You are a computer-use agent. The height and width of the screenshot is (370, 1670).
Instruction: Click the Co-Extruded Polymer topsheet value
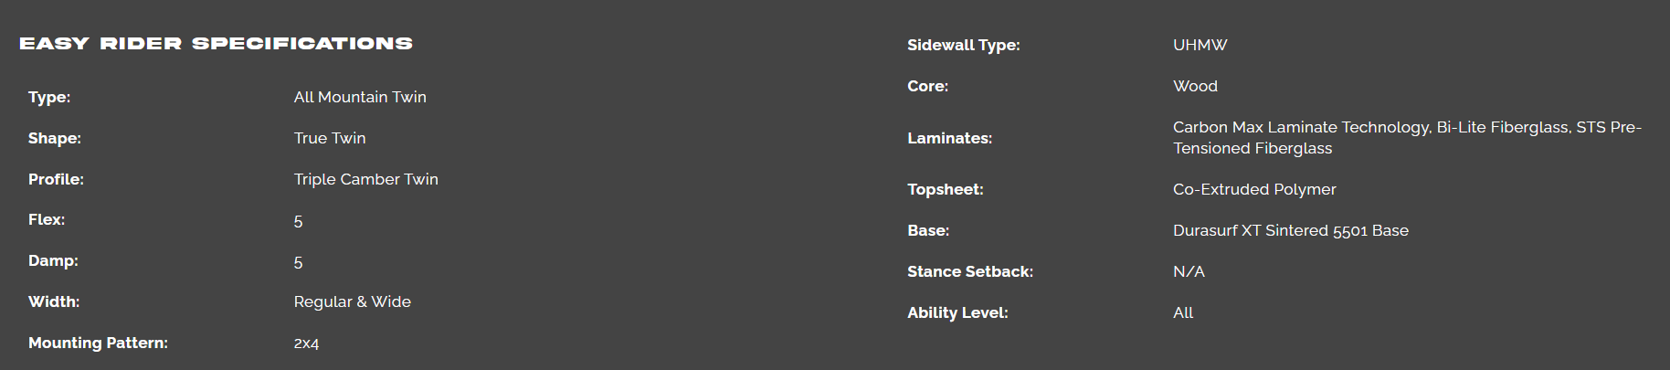point(1254,189)
